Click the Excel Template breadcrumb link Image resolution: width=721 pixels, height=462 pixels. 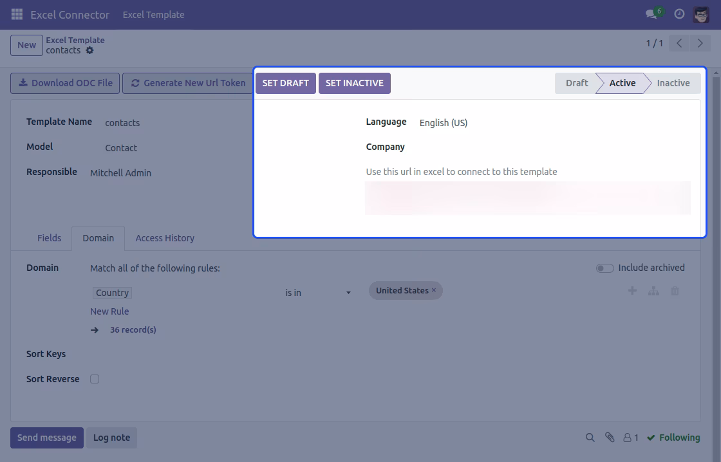click(x=75, y=40)
